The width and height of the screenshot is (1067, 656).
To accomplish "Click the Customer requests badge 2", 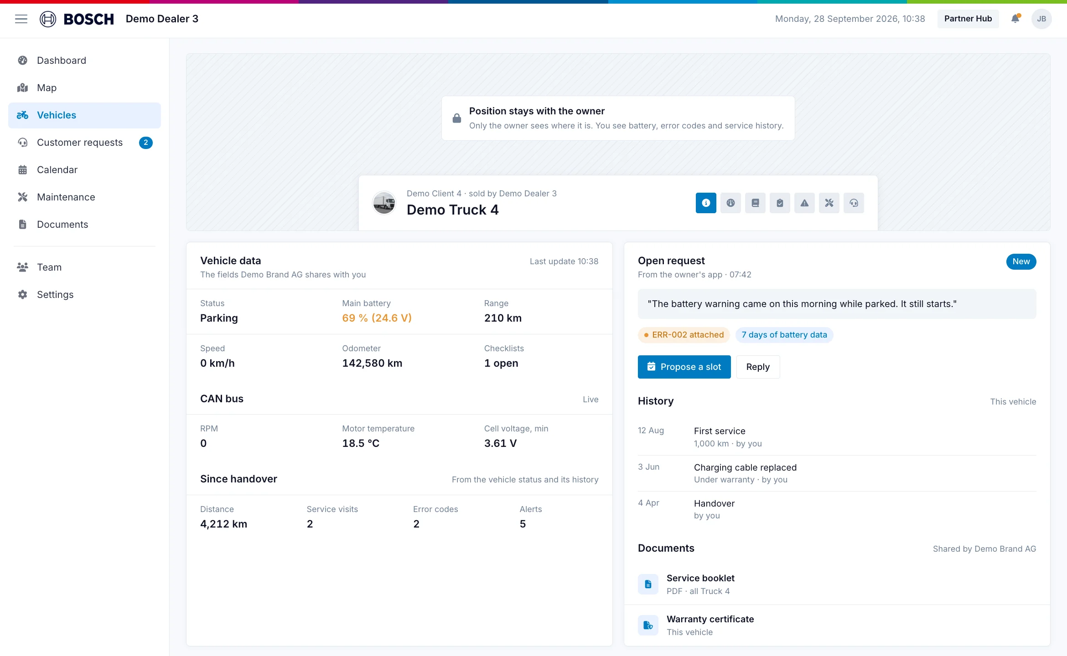I will coord(145,143).
